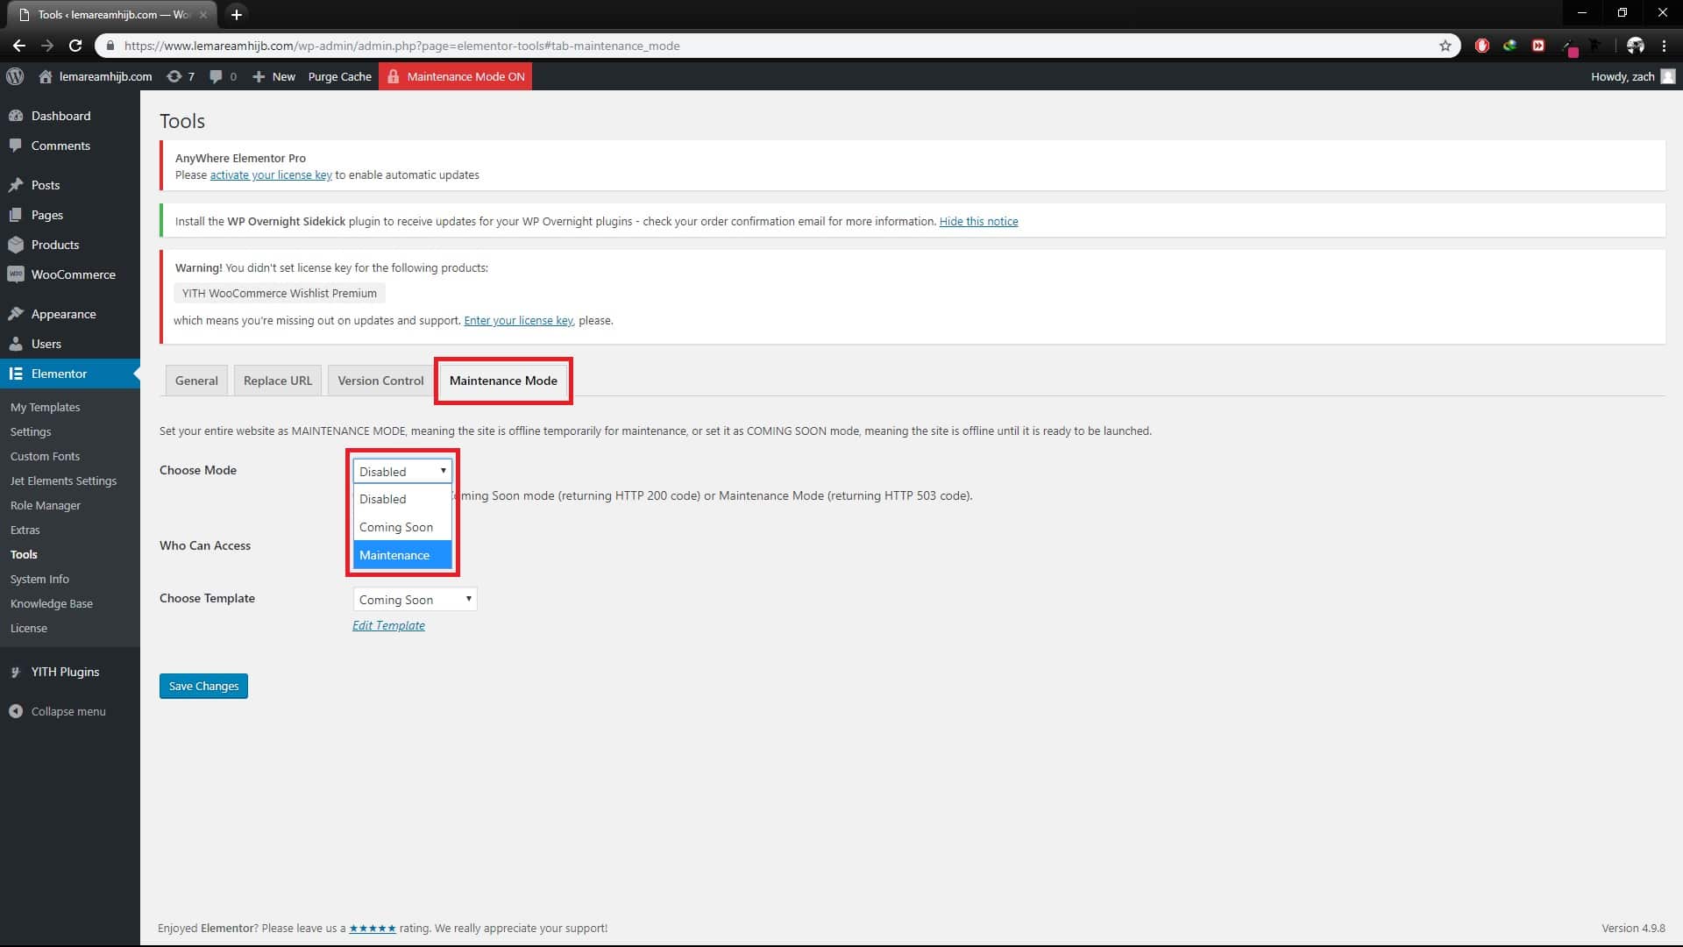Open the 7 pending updates icon
This screenshot has height=947, width=1683.
(181, 76)
